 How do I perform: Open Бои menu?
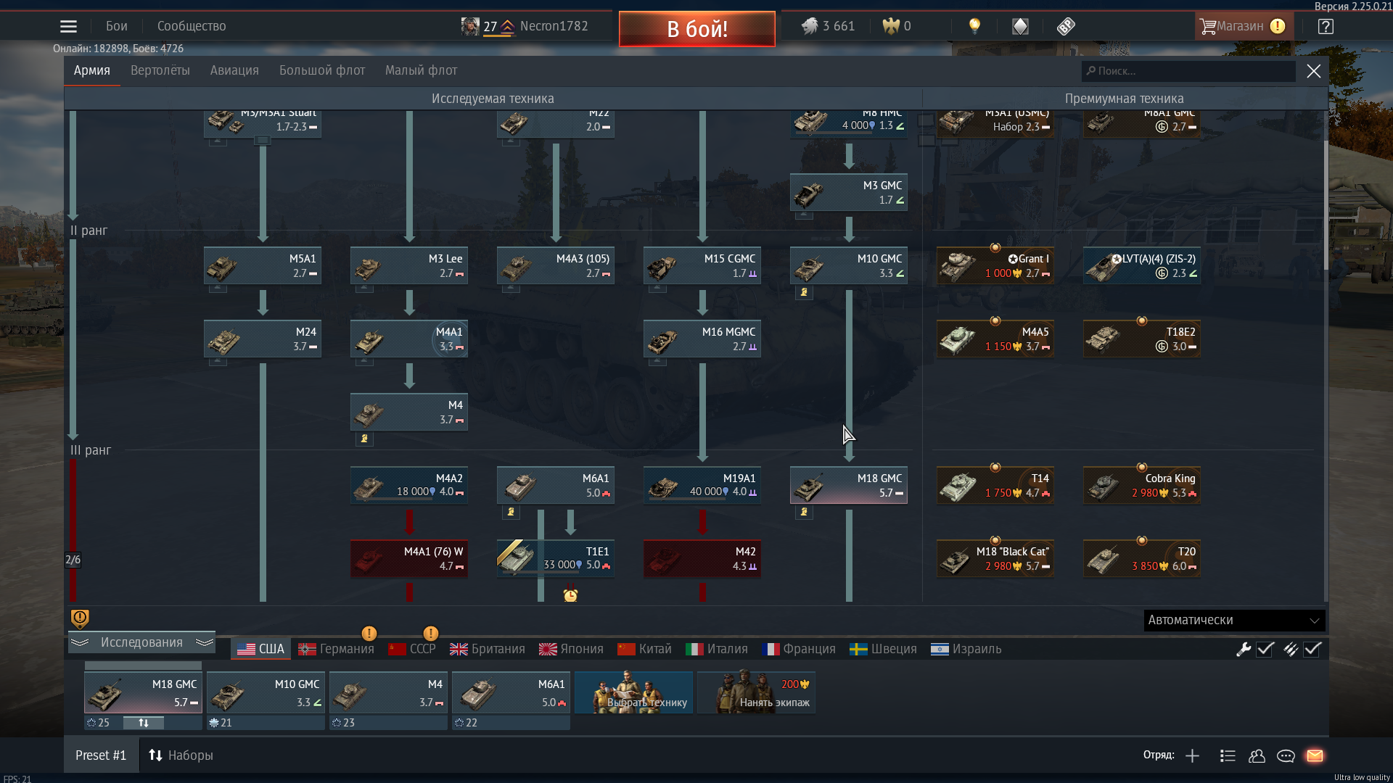[116, 27]
